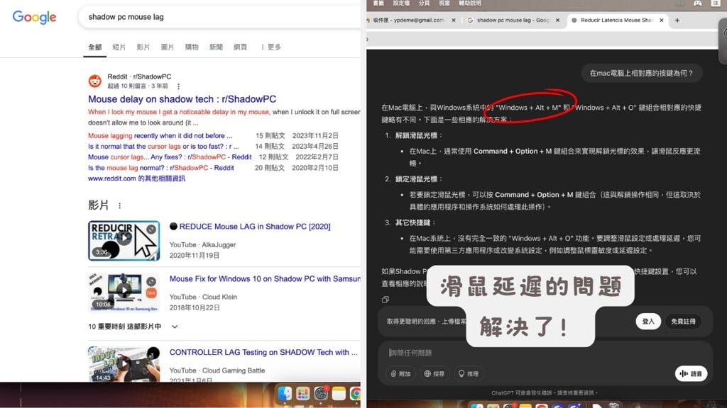Click the 推理 lightbulb reasoning button
This screenshot has height=408, width=727.
tap(469, 373)
